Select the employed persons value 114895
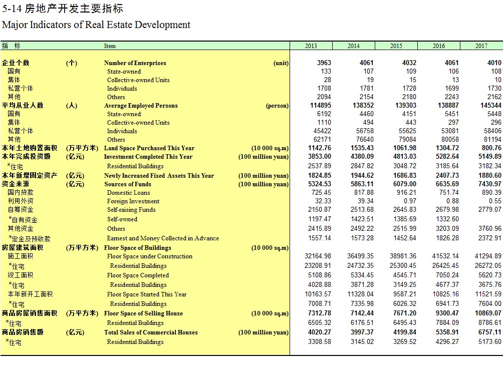The width and height of the screenshot is (503, 373). pyautogui.click(x=321, y=106)
